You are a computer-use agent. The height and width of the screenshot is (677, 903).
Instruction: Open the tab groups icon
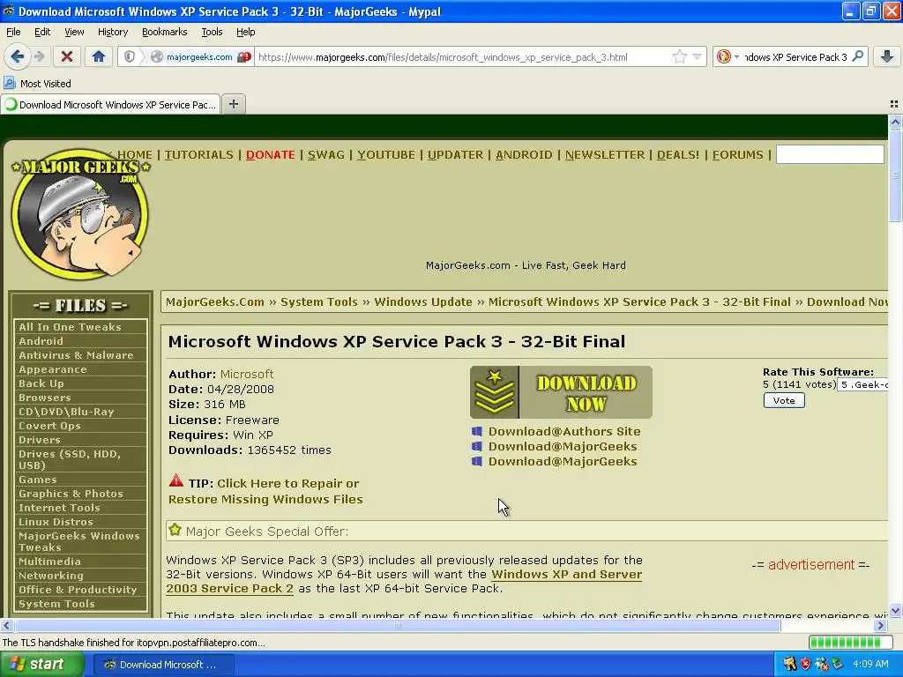pos(894,104)
